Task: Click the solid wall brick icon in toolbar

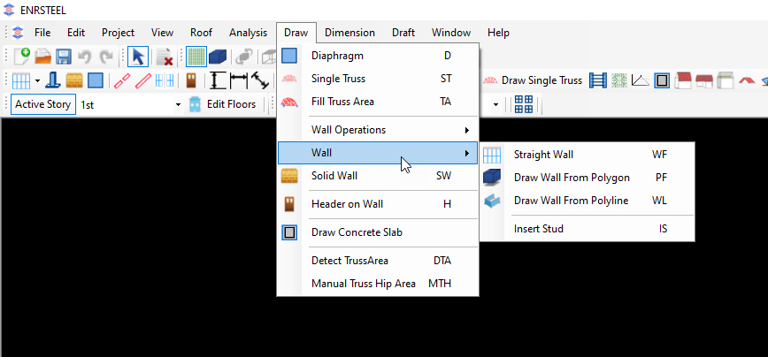Action: 74,80
